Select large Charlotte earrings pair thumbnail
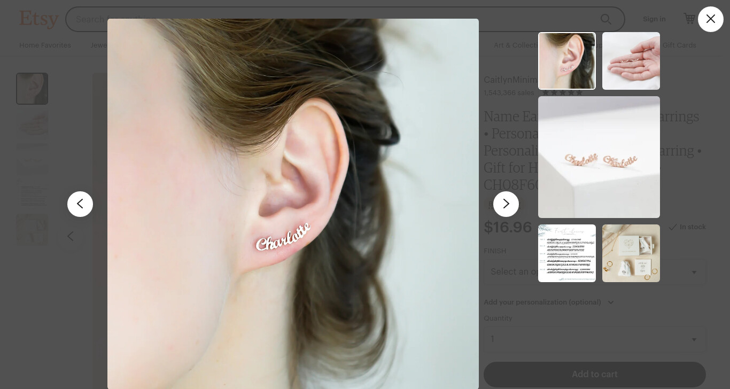Screen dimensions: 730x389 point(599,157)
